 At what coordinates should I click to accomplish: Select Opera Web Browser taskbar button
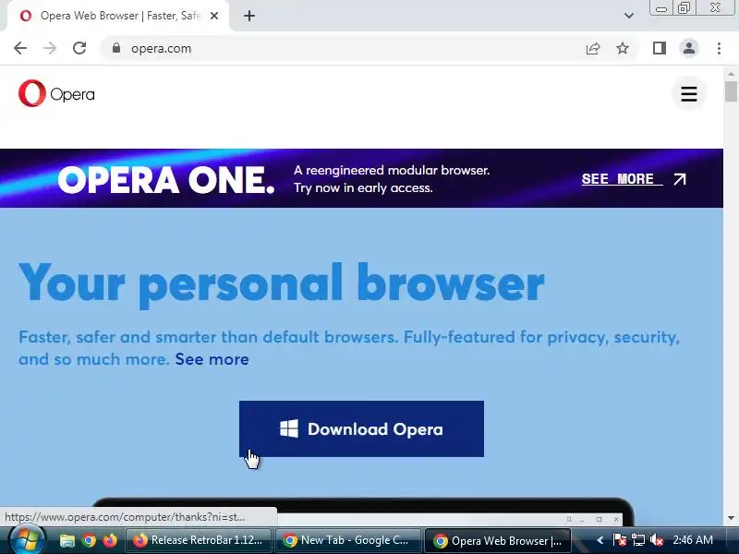498,540
